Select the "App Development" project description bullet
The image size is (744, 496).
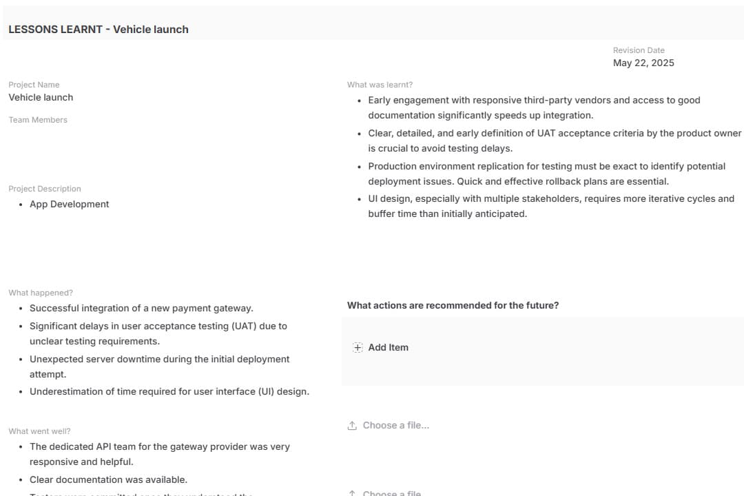(69, 205)
